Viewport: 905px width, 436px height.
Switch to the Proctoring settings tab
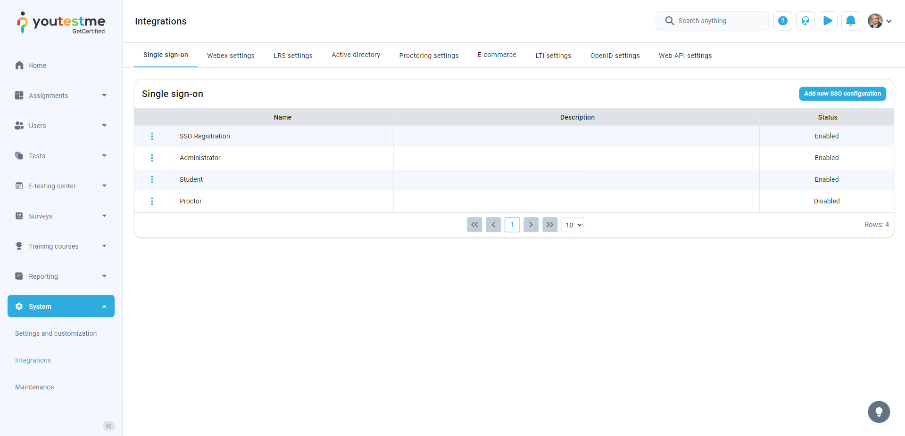(x=429, y=56)
